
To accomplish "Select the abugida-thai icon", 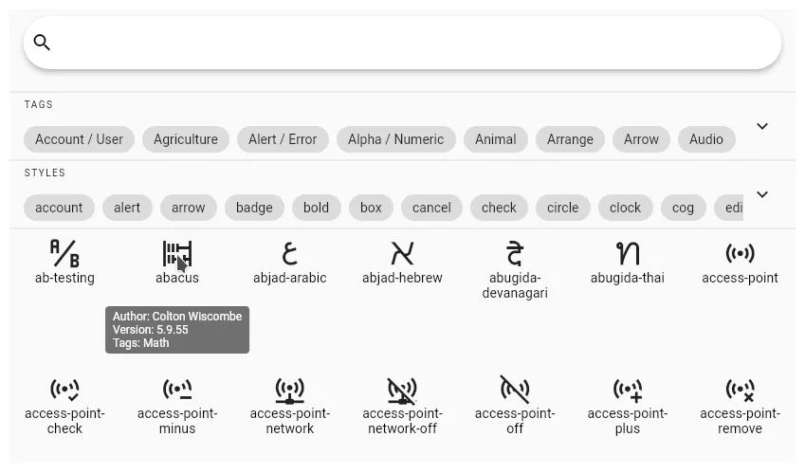I will pos(627,254).
